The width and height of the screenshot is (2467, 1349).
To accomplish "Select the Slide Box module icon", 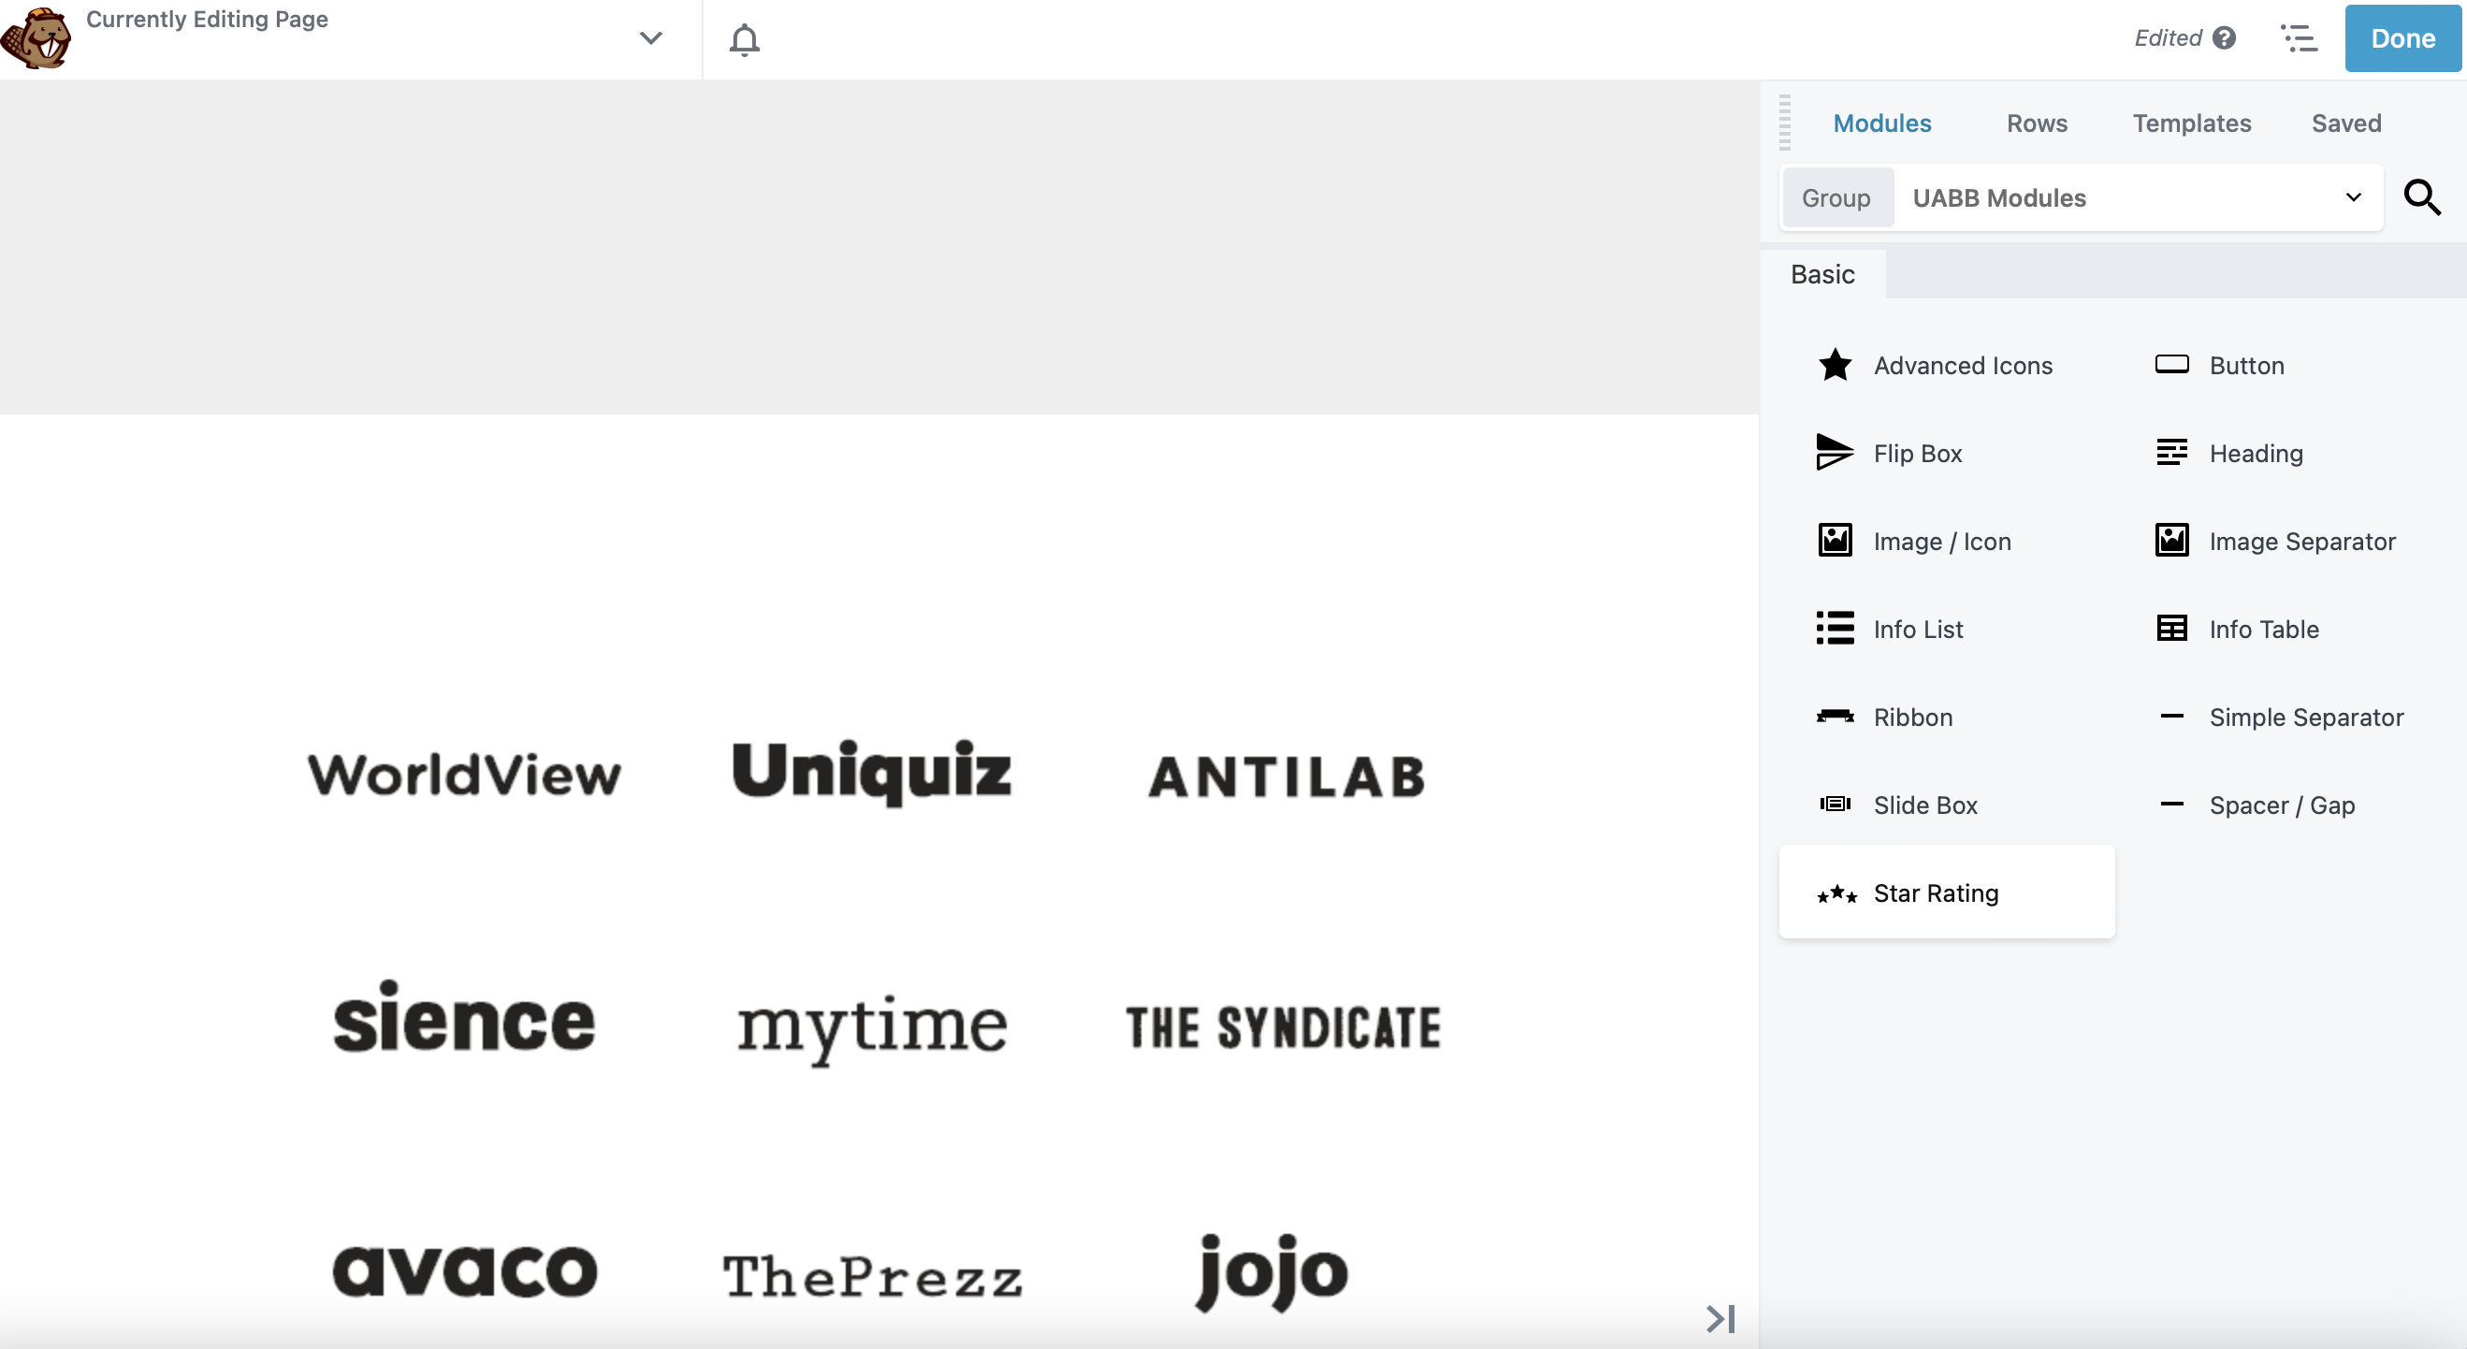I will point(1834,805).
